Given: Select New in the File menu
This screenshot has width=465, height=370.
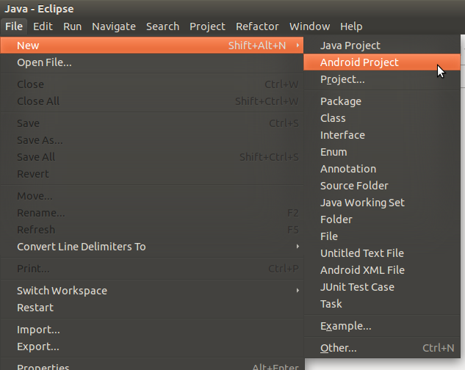Looking at the screenshot, I should 152,46.
